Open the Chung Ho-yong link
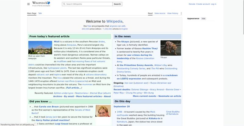This screenshot has height=126, width=244. [134, 93]
